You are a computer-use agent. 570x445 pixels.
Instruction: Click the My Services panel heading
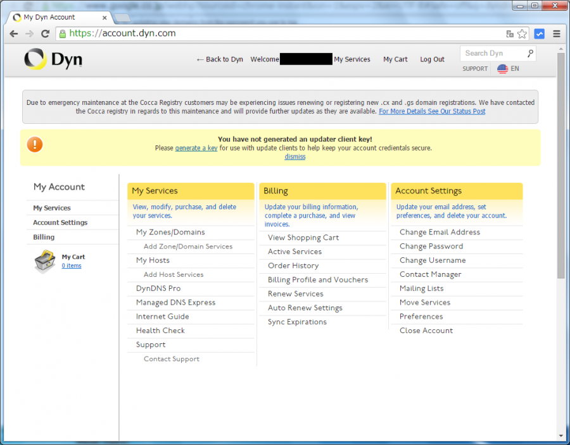click(x=191, y=191)
